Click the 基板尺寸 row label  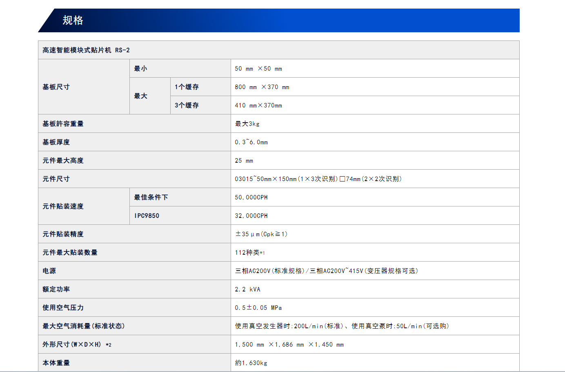coord(56,87)
